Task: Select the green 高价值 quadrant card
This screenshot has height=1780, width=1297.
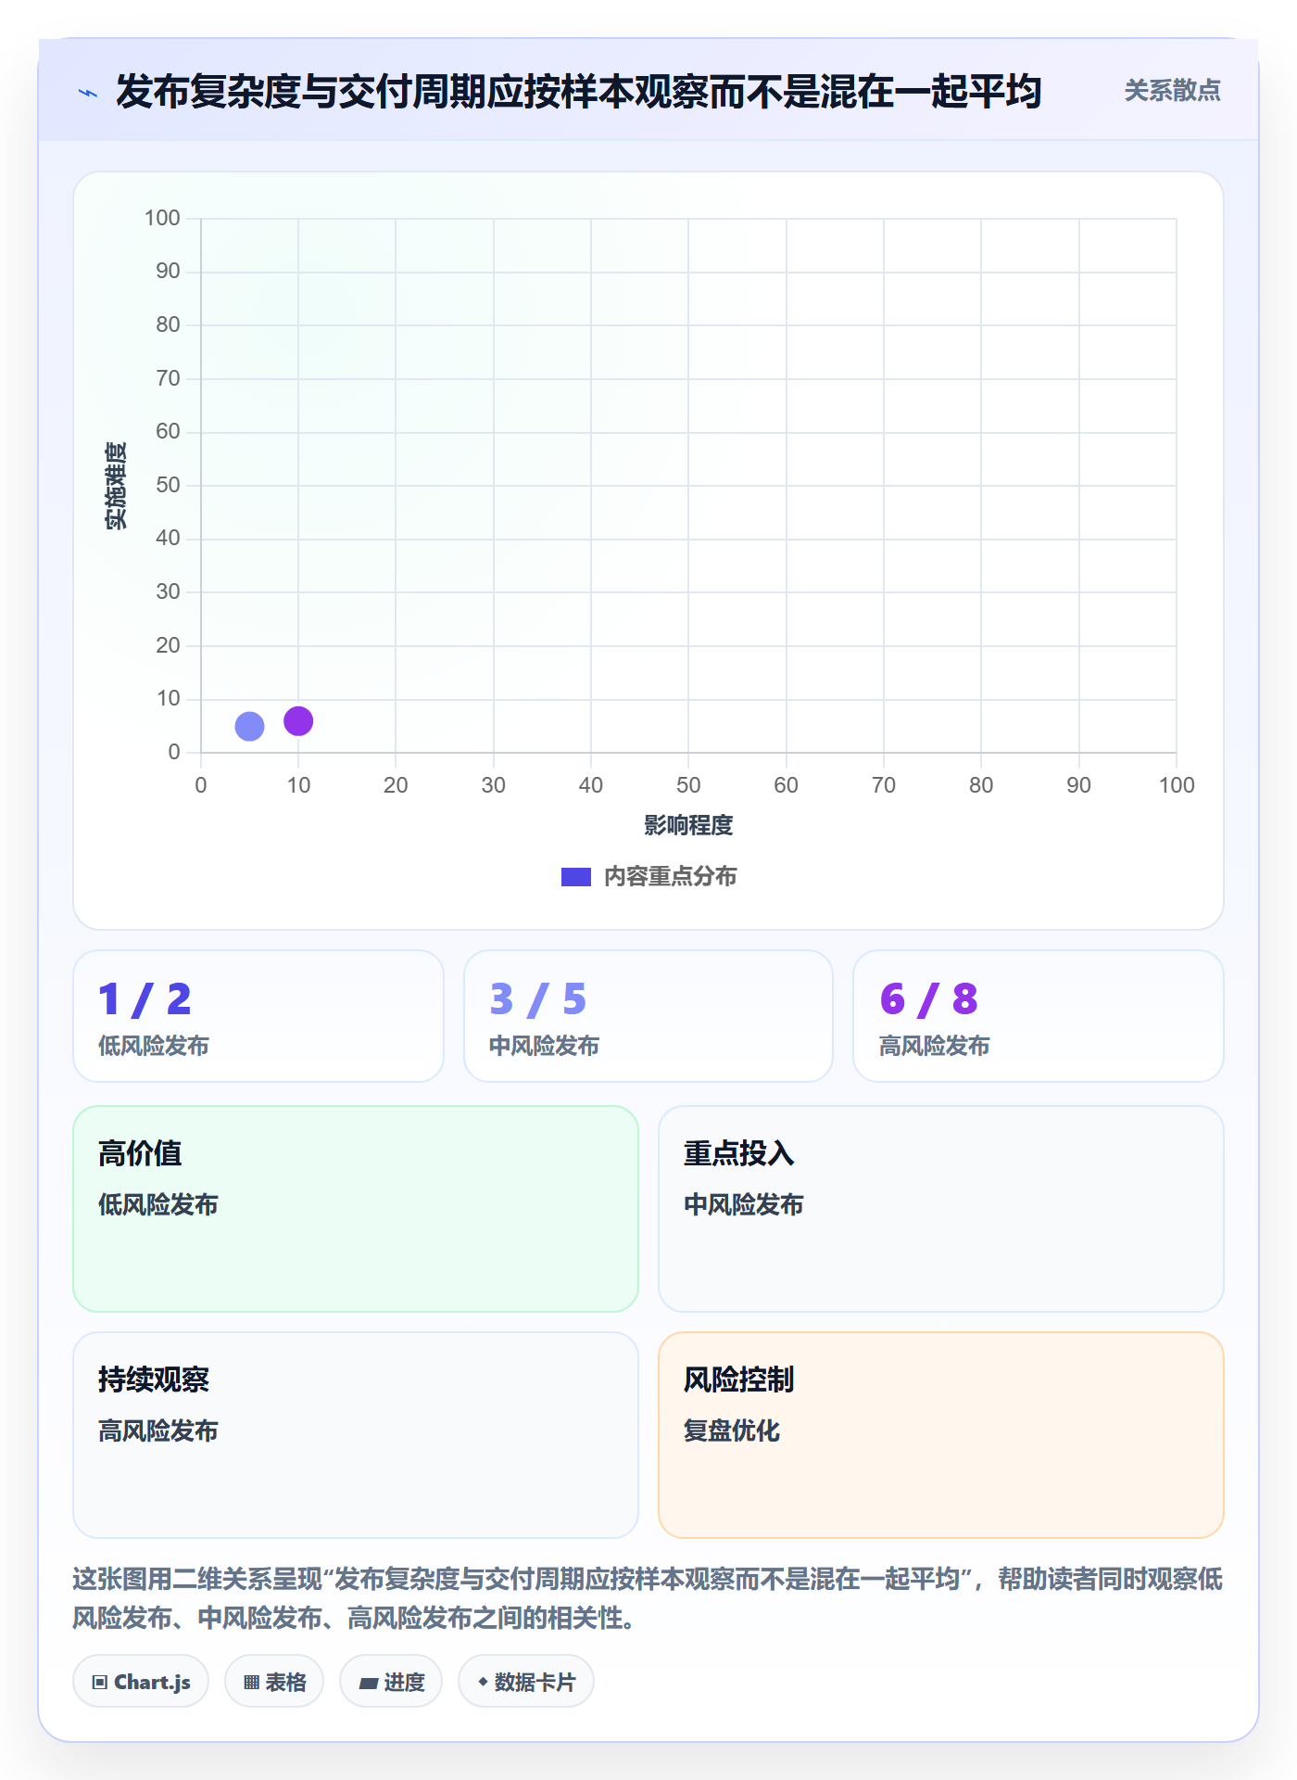Action: click(x=356, y=1209)
